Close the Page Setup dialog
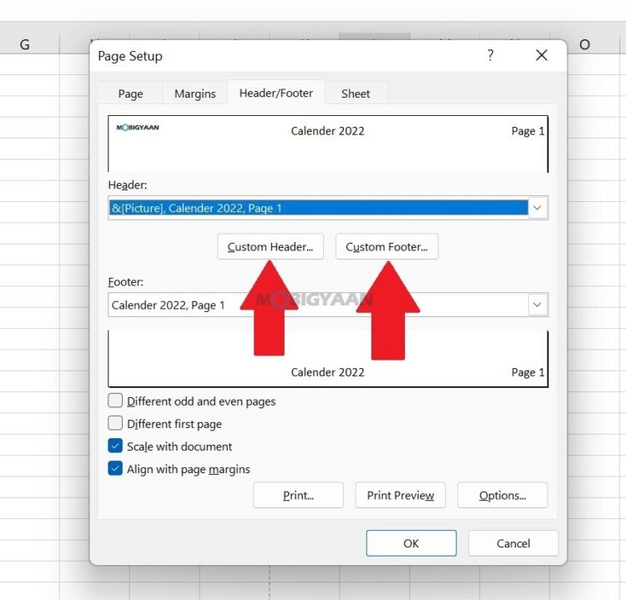The width and height of the screenshot is (626, 600). [542, 55]
